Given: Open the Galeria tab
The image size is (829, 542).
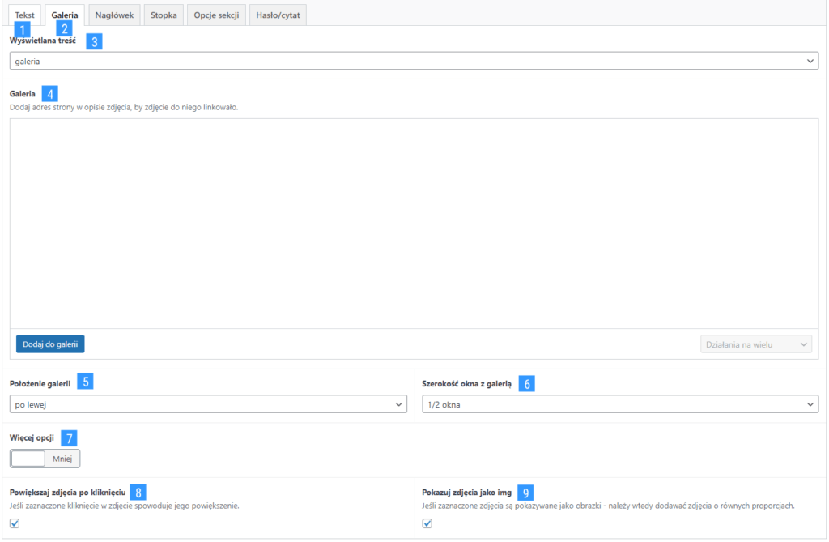Looking at the screenshot, I should click(65, 15).
